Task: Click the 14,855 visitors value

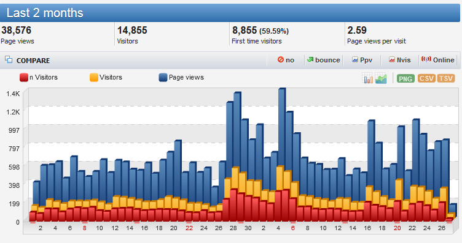Action: (x=132, y=30)
